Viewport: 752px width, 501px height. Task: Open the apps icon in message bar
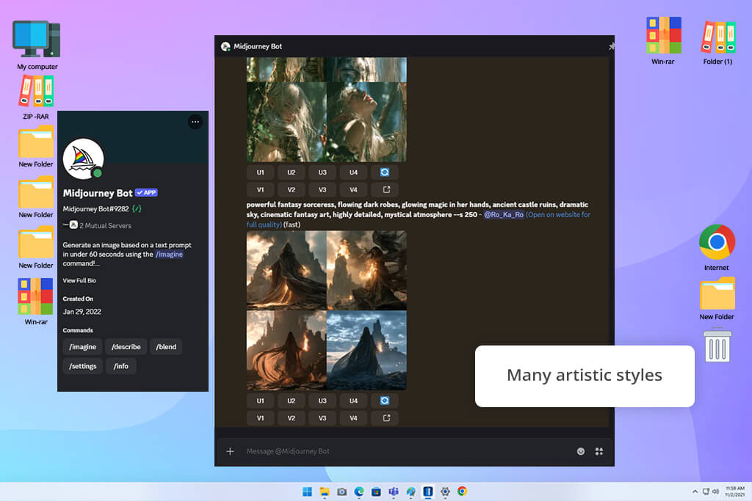pos(599,451)
